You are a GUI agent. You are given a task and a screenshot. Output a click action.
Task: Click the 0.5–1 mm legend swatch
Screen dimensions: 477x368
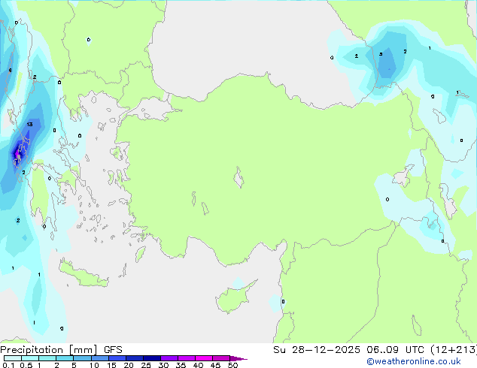[30, 358]
